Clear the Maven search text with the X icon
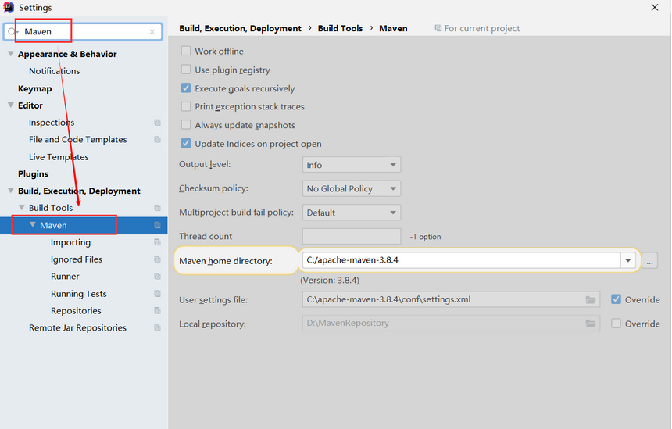Viewport: 672px width, 429px height. click(152, 32)
